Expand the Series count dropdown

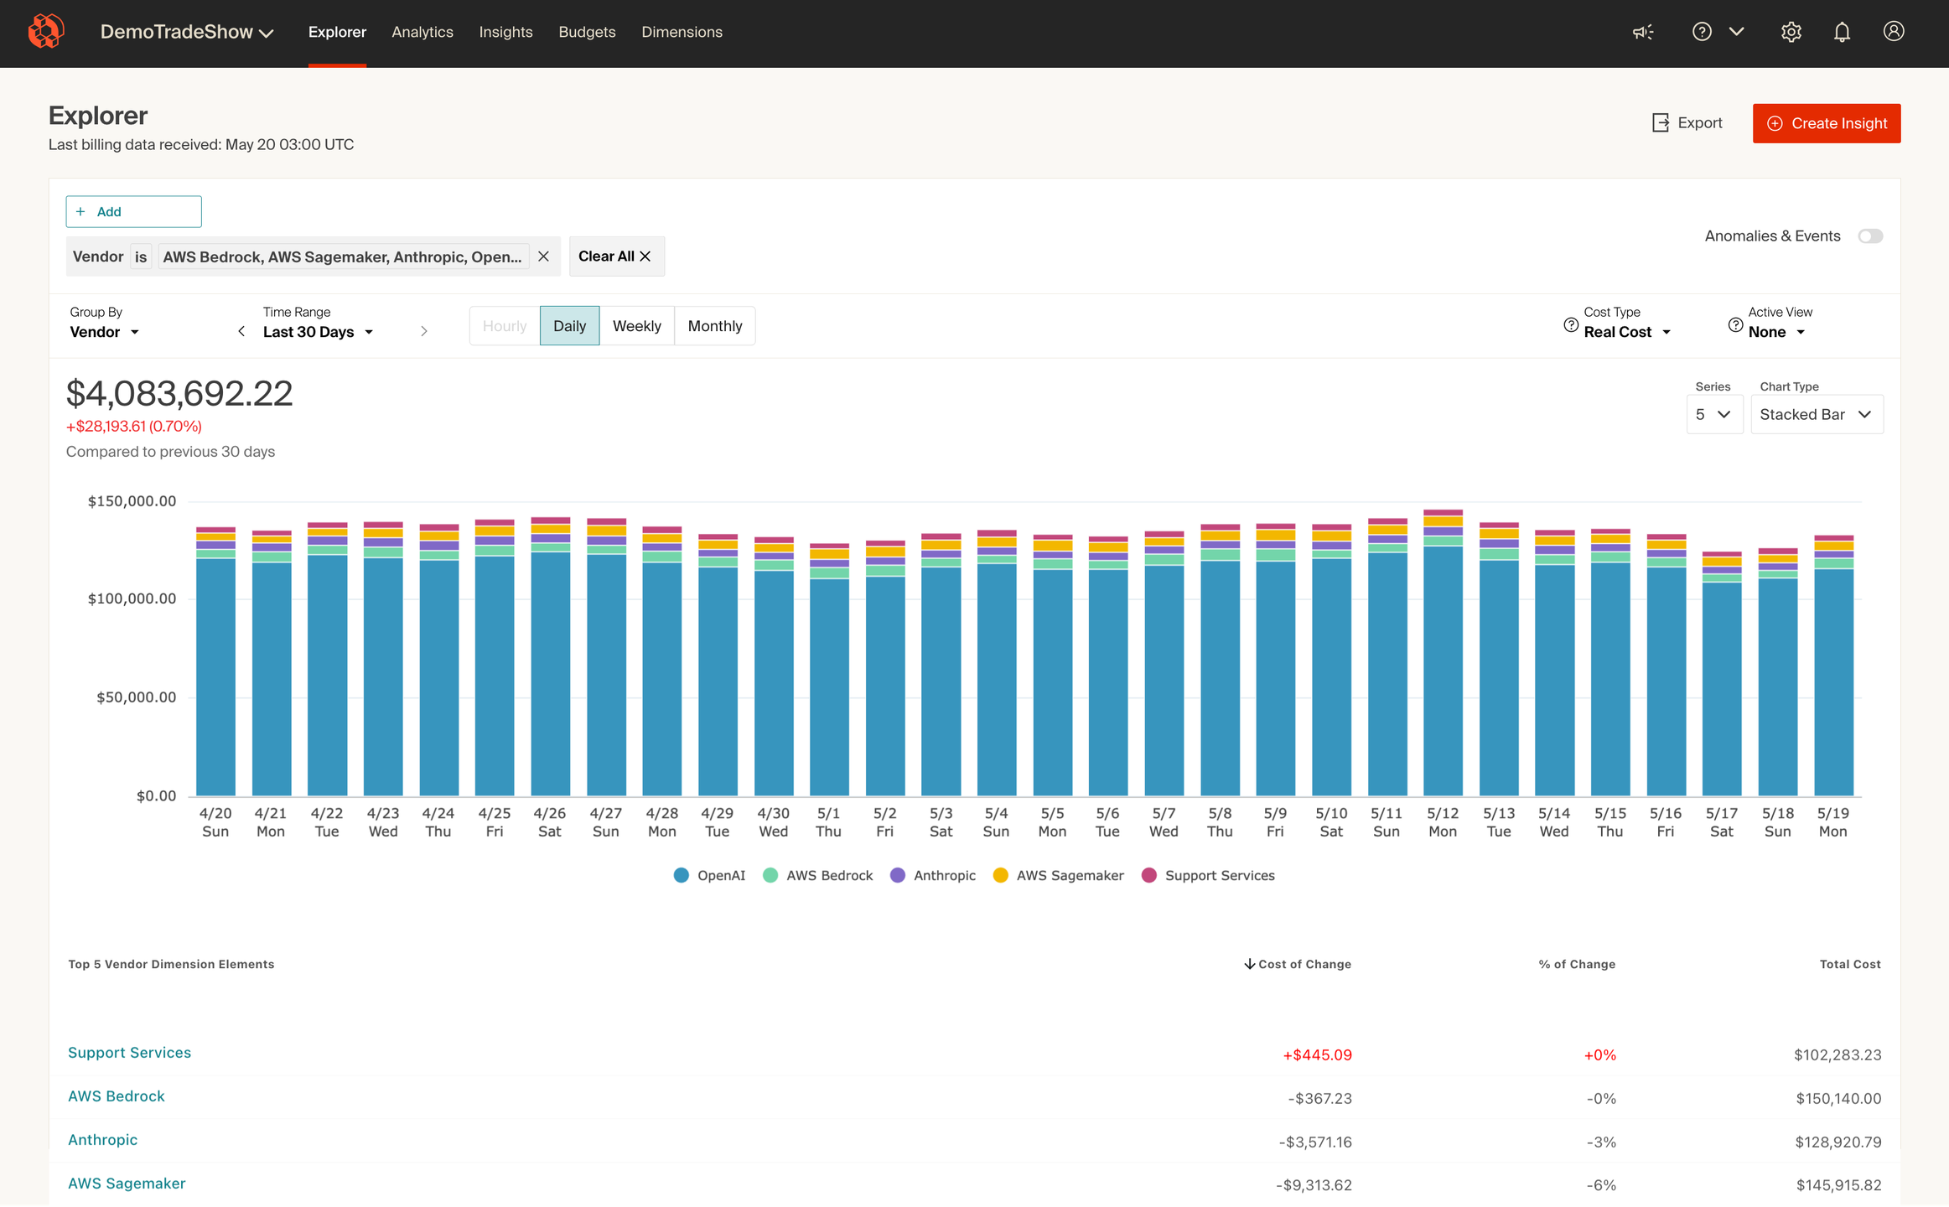pyautogui.click(x=1713, y=415)
